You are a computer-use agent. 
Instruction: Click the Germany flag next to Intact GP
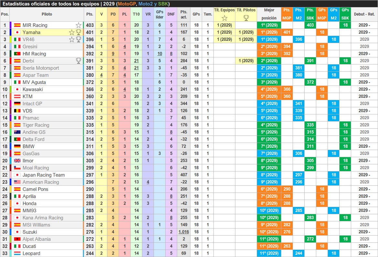tap(17, 104)
